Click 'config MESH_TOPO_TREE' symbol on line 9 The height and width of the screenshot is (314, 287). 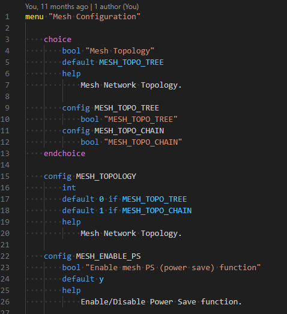[x=127, y=108]
